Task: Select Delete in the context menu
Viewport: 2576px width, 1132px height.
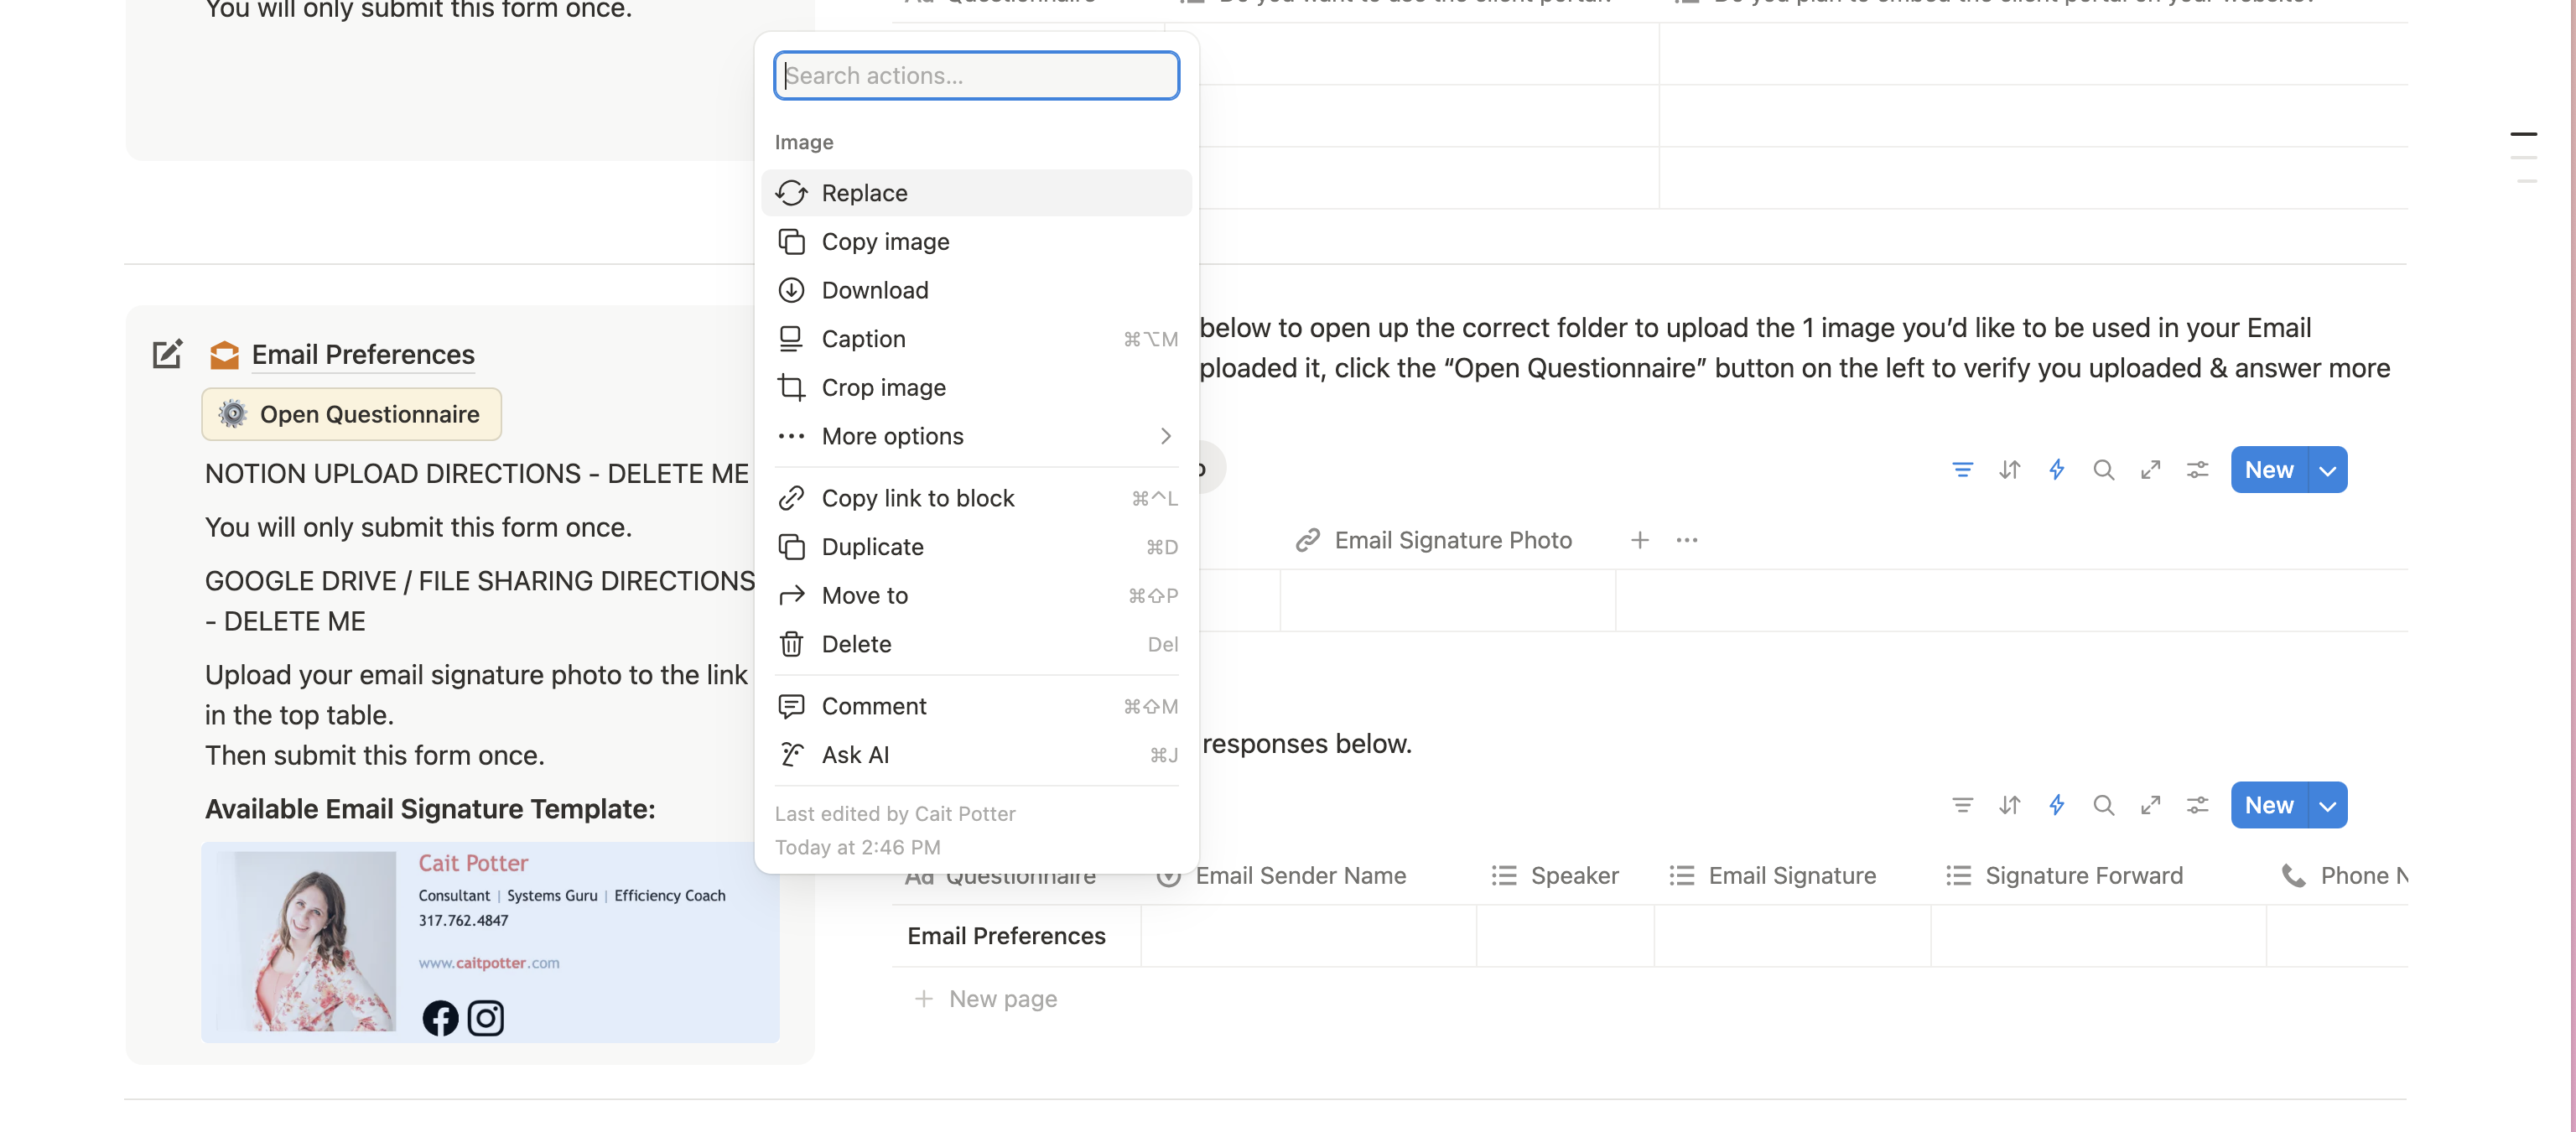Action: tap(856, 644)
